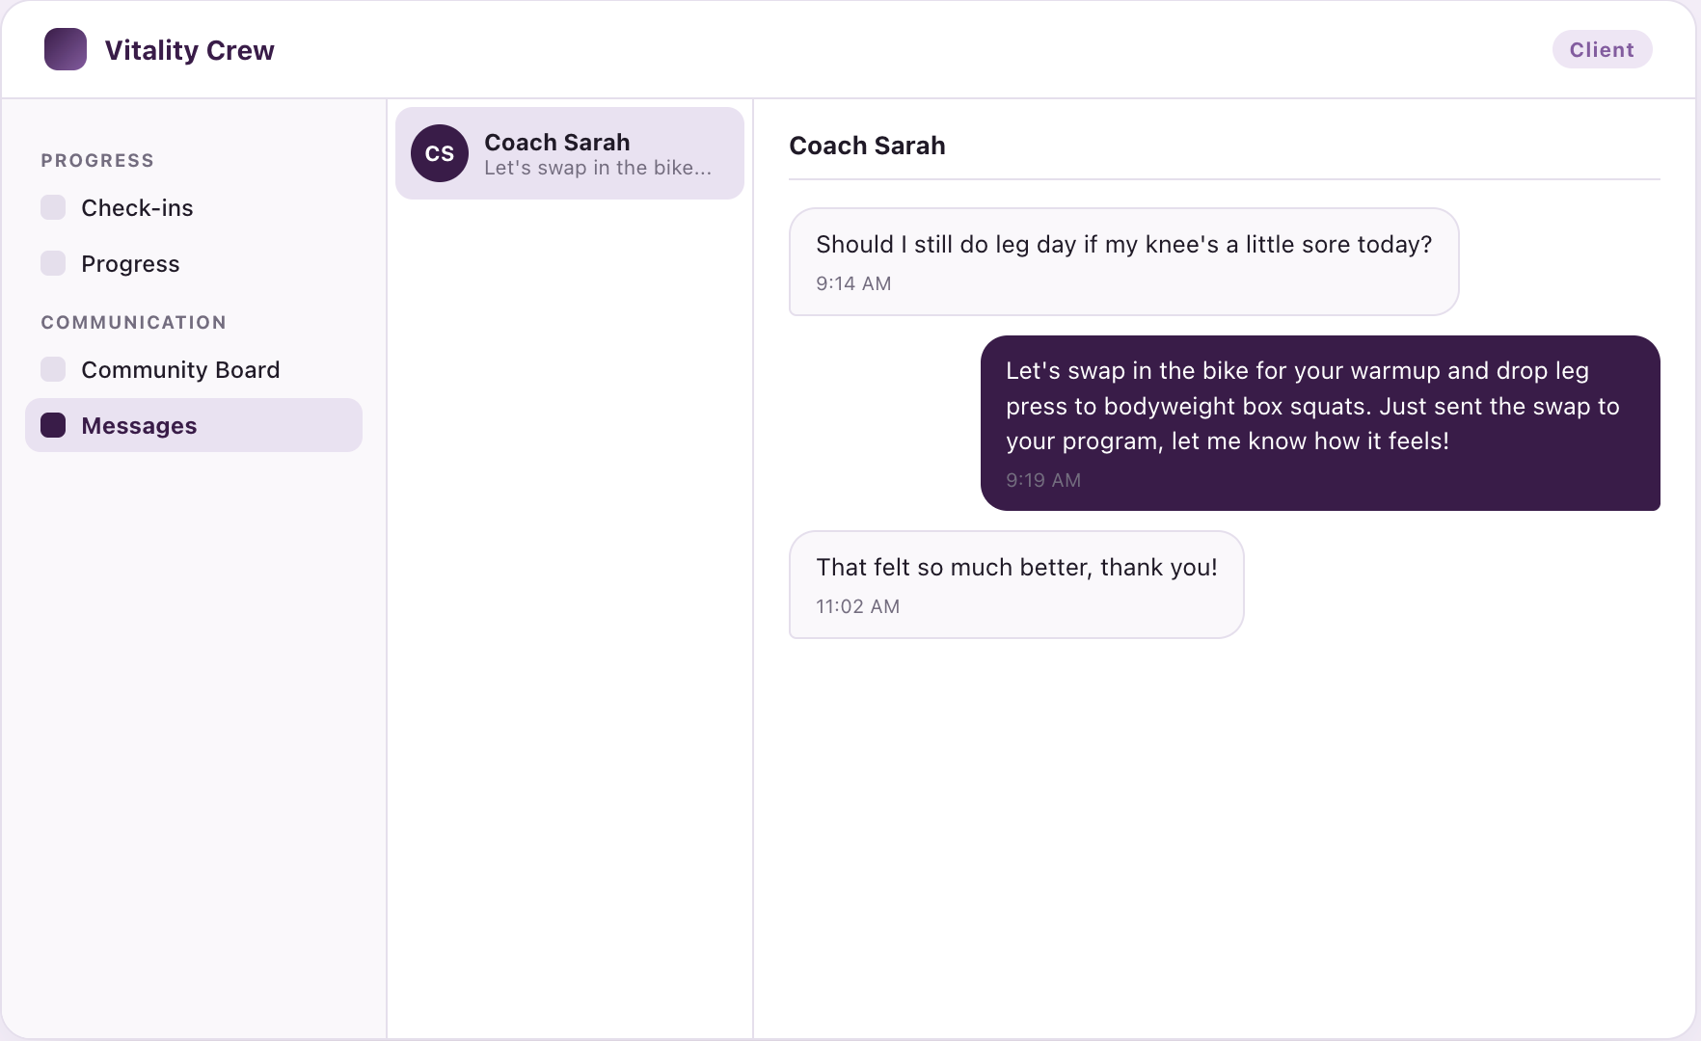
Task: Click the Vitality Crew title
Action: click(x=189, y=50)
